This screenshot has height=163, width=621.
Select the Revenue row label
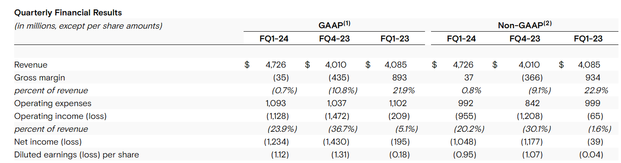[31, 65]
